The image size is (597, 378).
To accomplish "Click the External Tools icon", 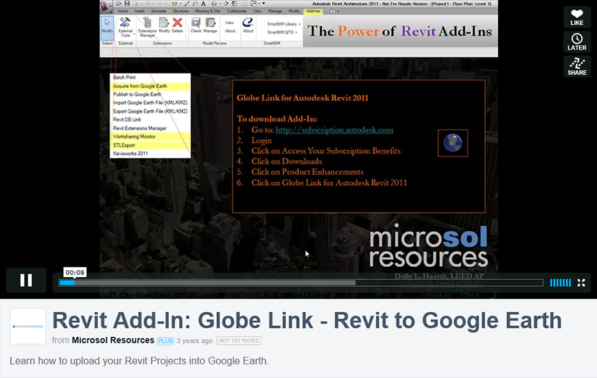I will pos(126,23).
